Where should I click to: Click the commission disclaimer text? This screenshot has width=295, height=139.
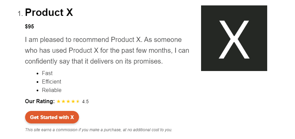[99, 130]
